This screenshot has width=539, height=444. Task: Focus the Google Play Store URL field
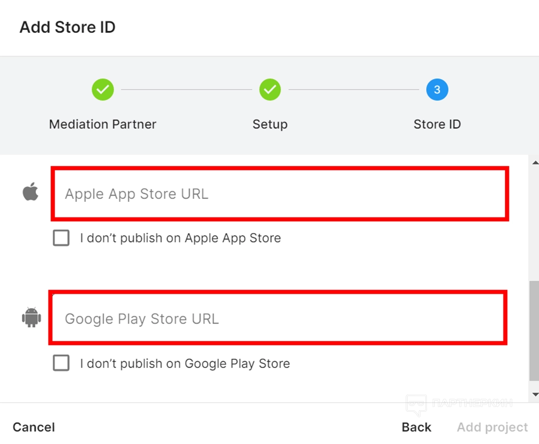click(x=277, y=318)
